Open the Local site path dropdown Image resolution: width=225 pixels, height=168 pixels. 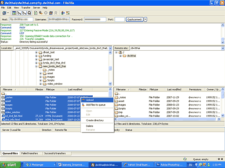[110, 48]
